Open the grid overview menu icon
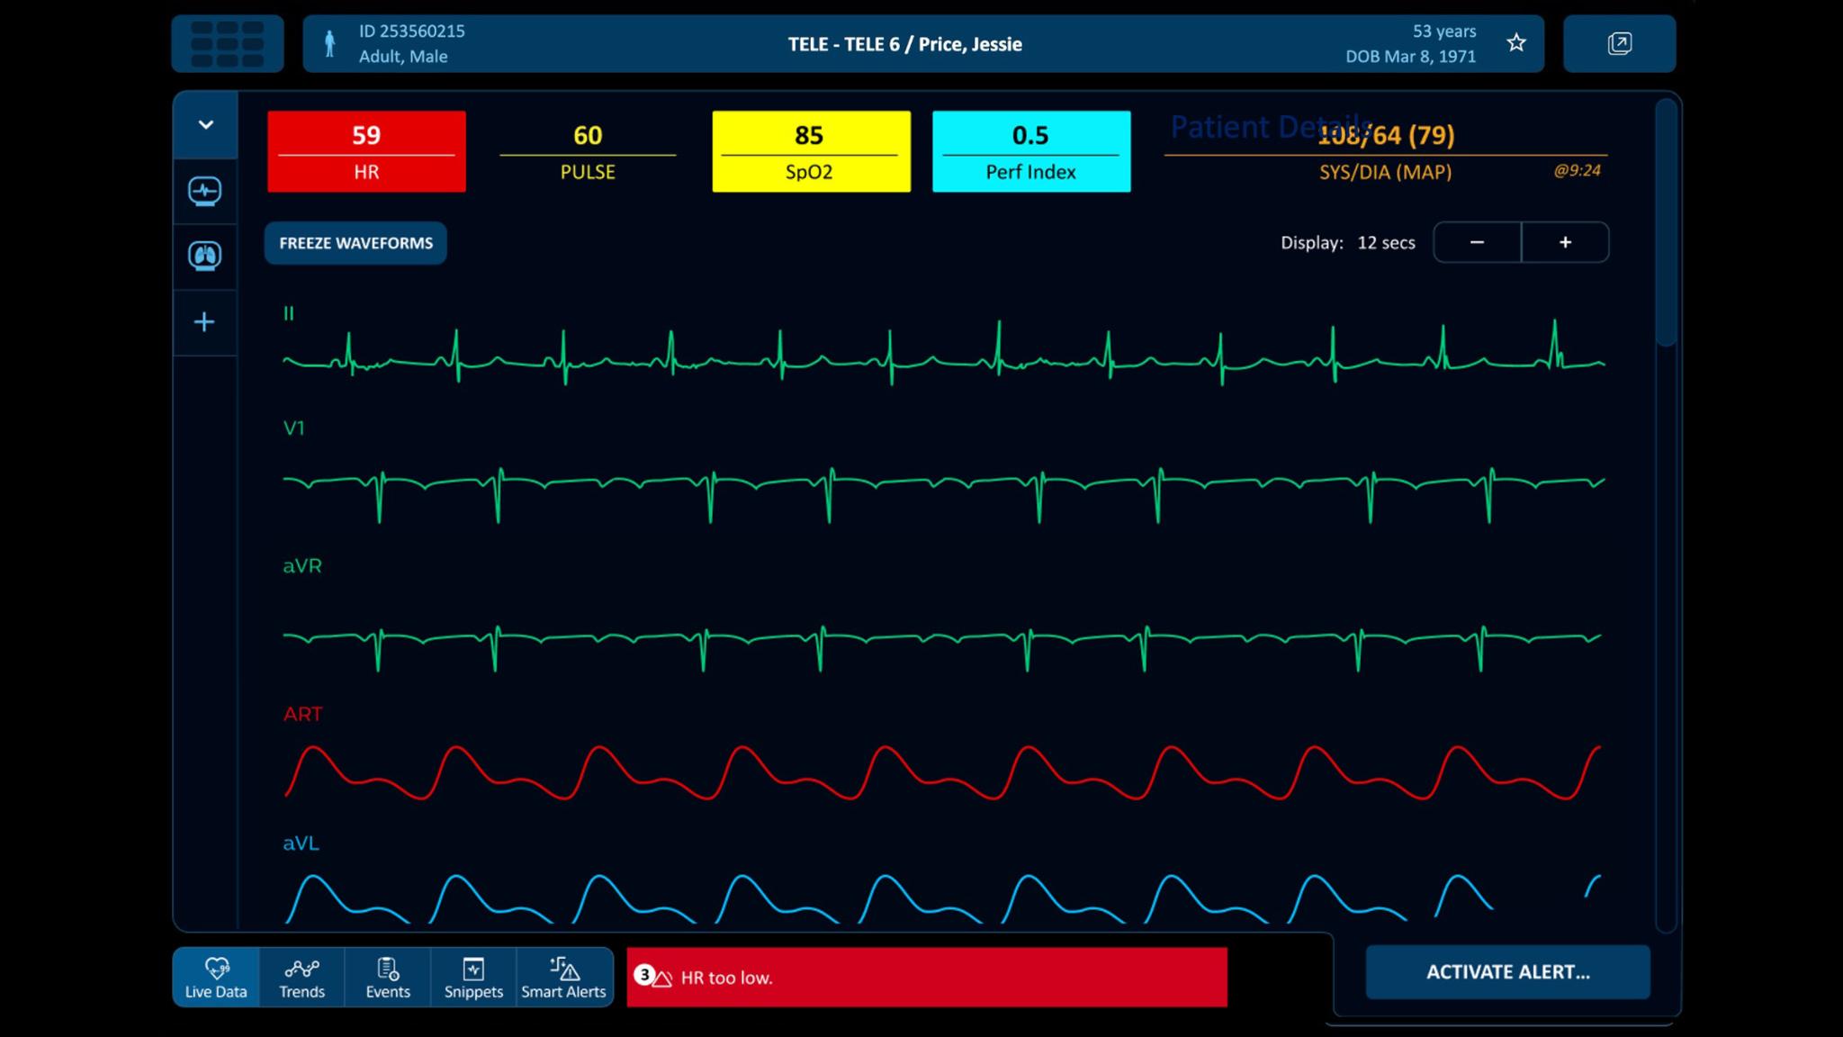 point(228,43)
